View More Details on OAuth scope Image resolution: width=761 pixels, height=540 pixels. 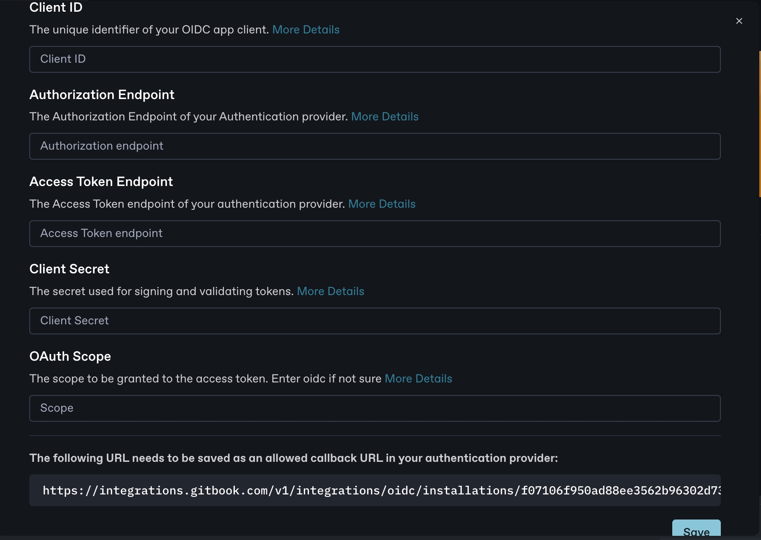tap(418, 379)
